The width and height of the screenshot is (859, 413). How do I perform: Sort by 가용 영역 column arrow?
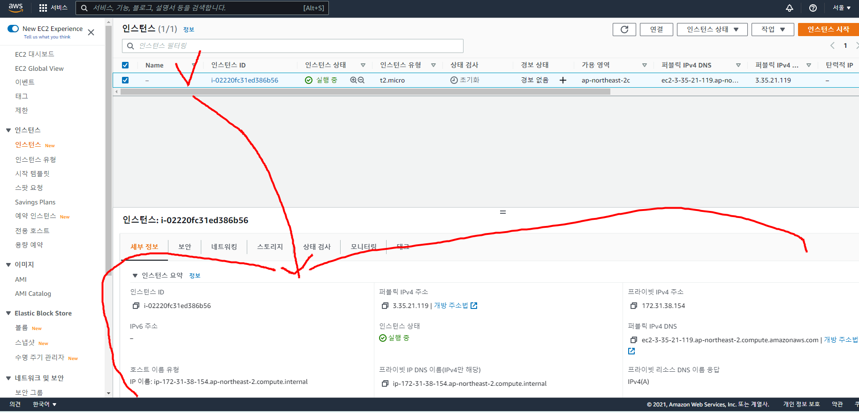coord(645,65)
